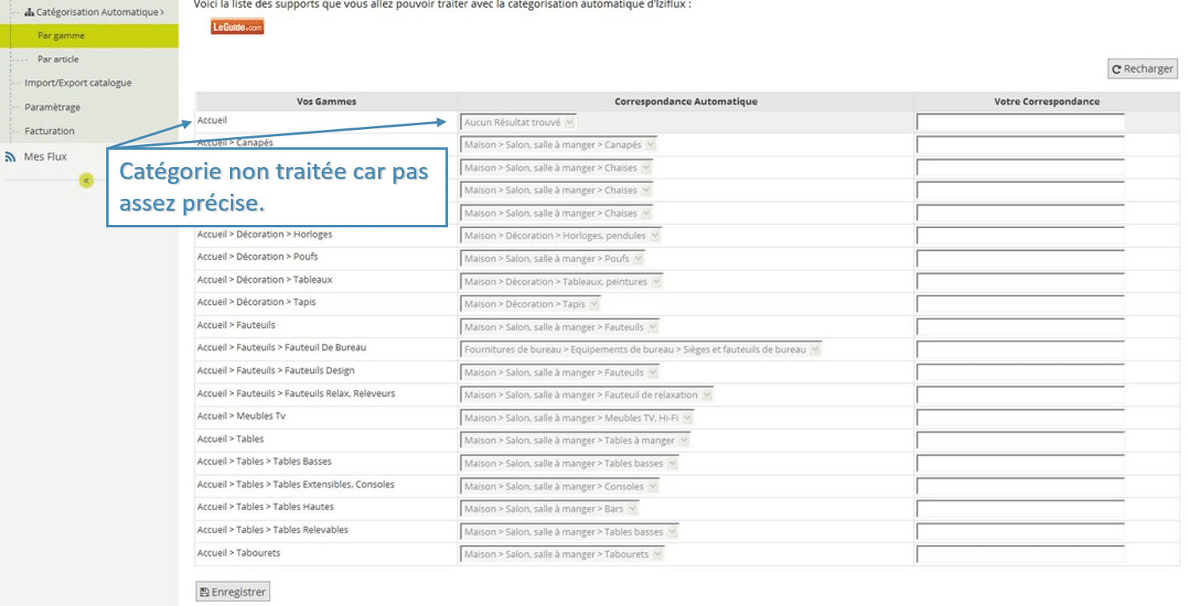
Task: Click 'Accueil > Fauteuils > Fauteuils Design' cell
Action: tap(276, 370)
